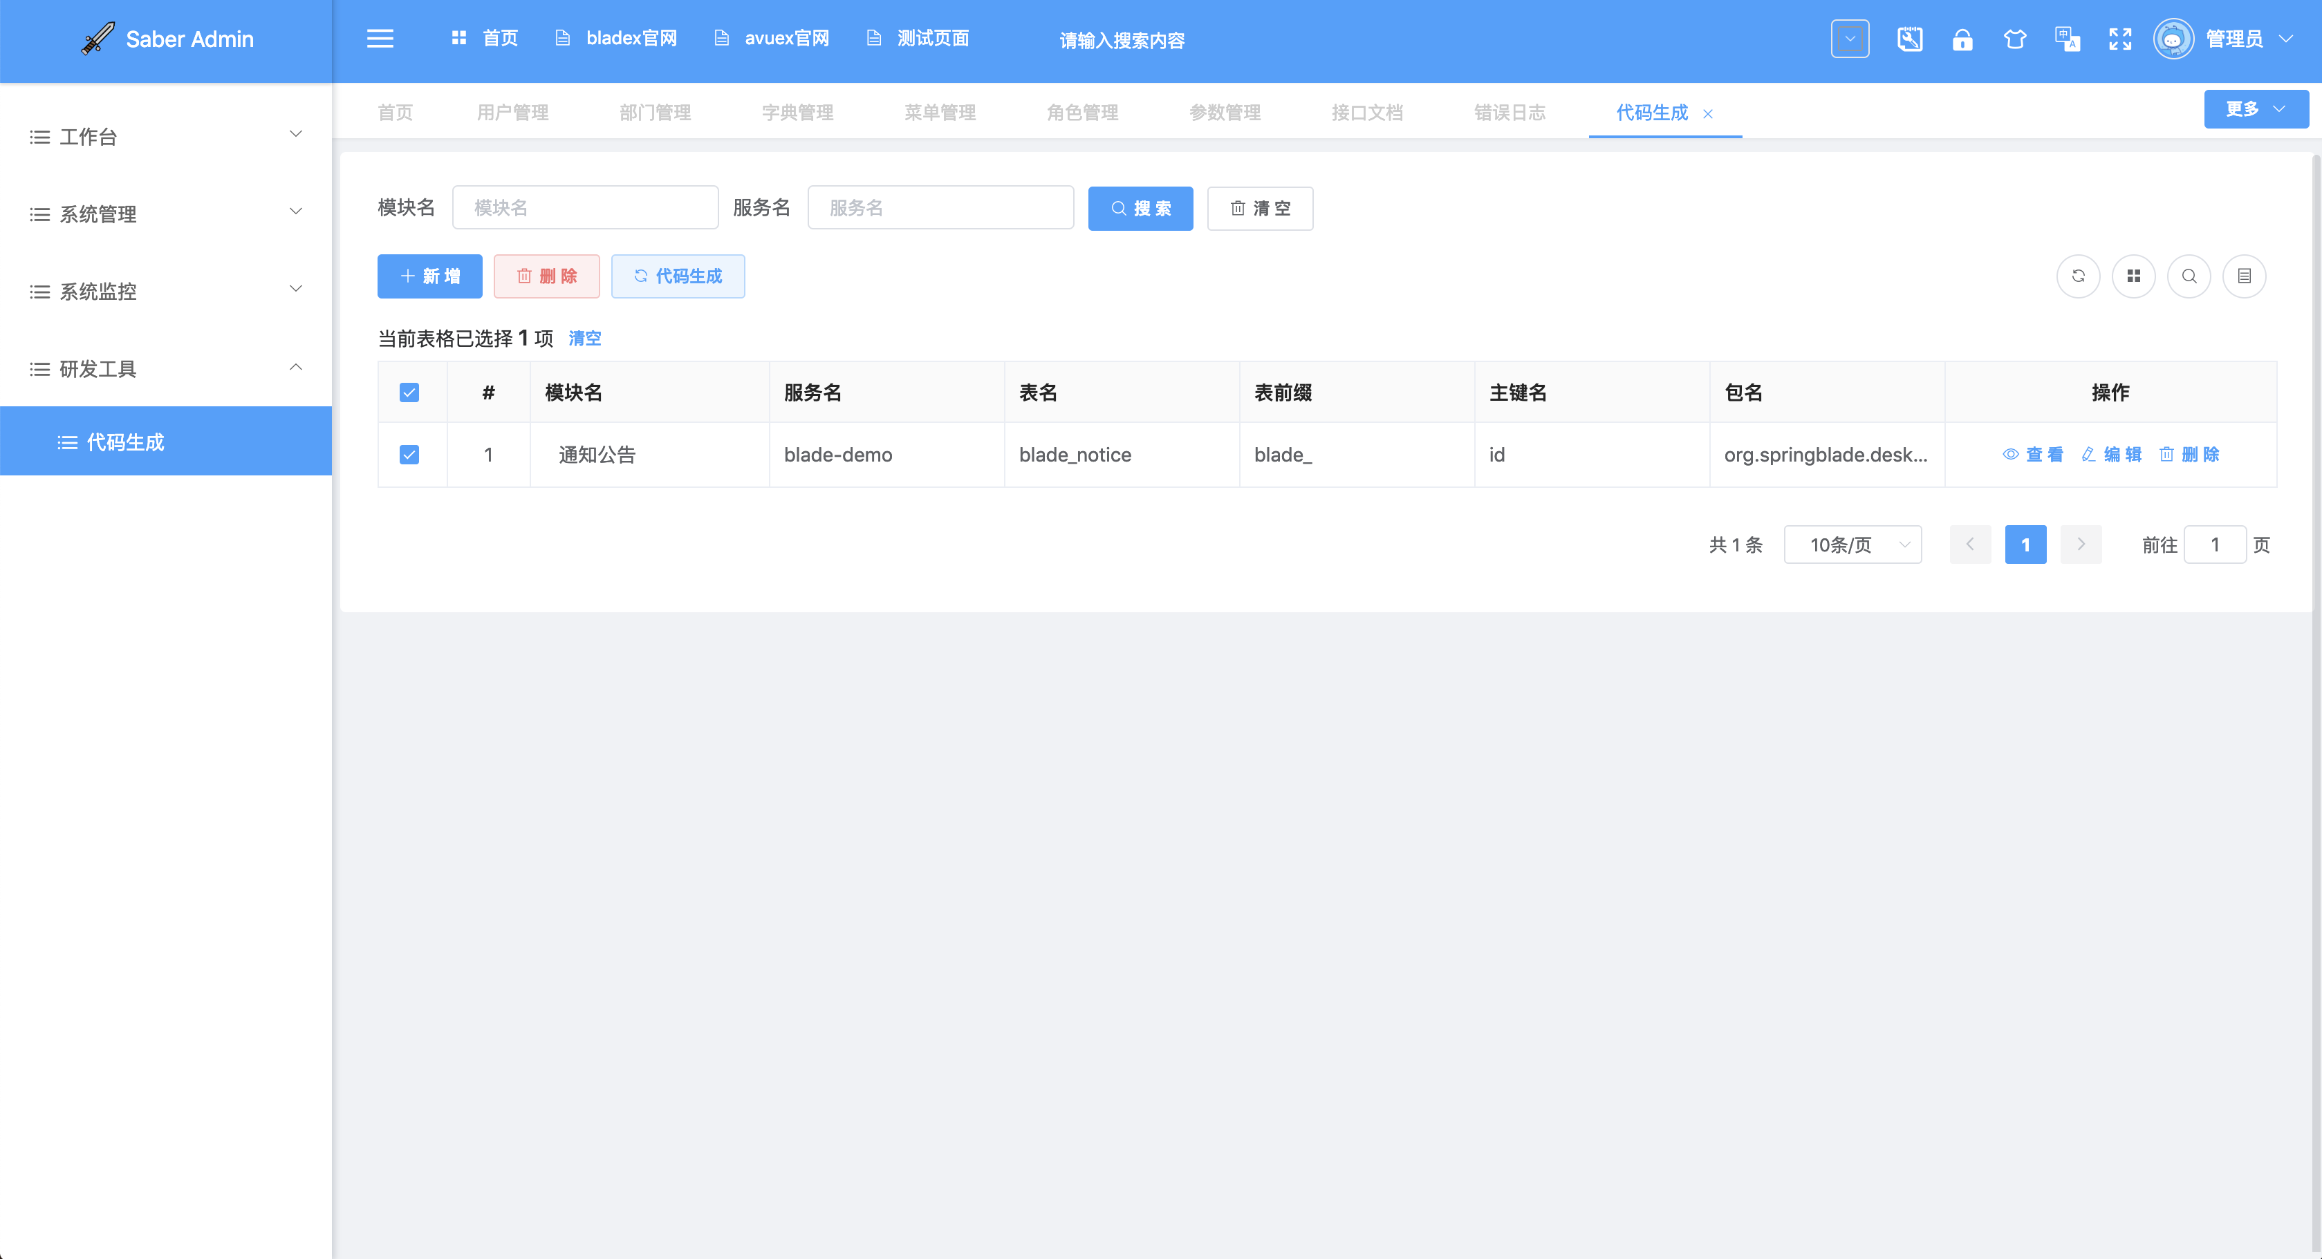Click 清空 to clear table selection

[584, 339]
